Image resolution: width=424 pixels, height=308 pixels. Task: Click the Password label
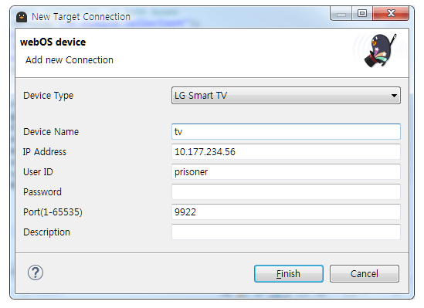pyautogui.click(x=42, y=192)
